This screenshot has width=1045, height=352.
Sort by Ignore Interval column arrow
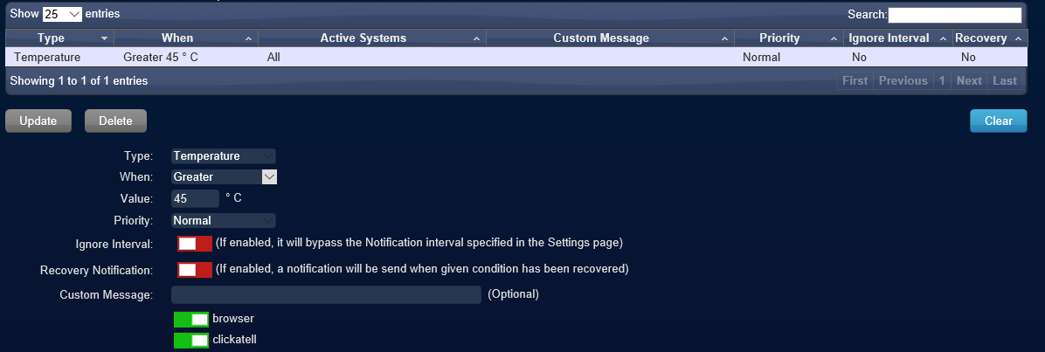point(943,38)
